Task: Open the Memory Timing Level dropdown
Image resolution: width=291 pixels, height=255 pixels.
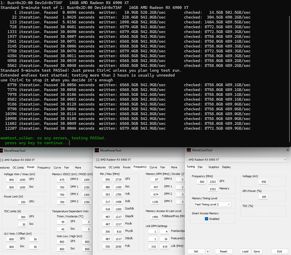Action: (213, 204)
